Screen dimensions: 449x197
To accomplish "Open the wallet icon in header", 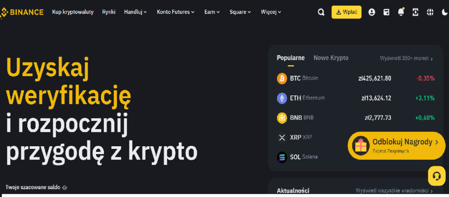I will (386, 12).
